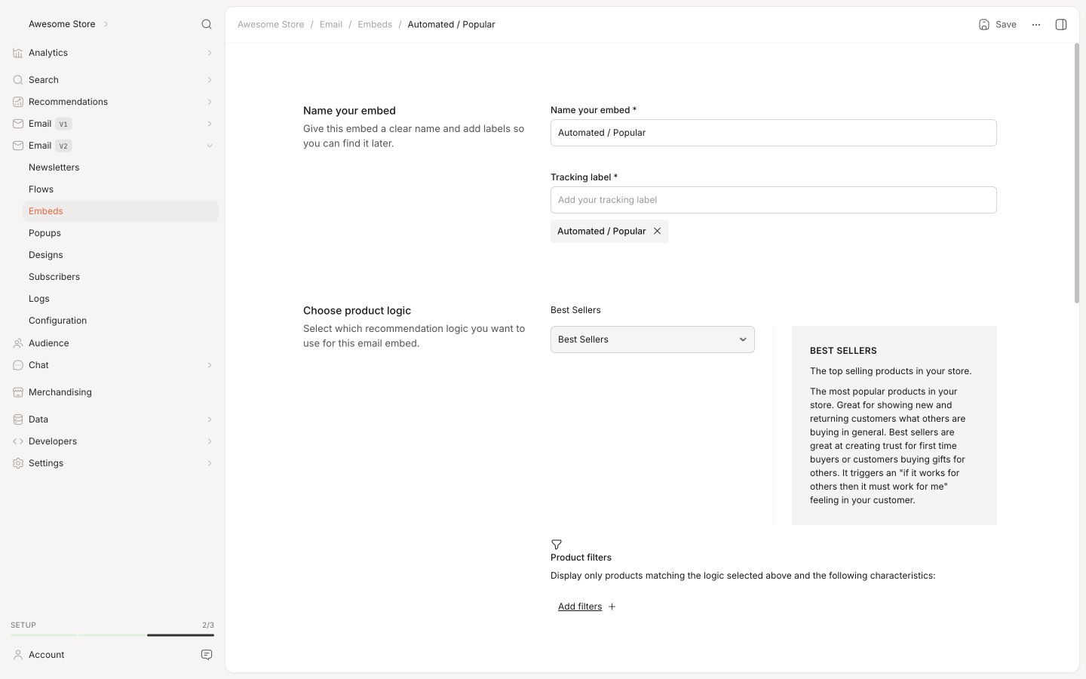This screenshot has width=1086, height=679.
Task: Expand the Settings section chevron
Action: [x=210, y=463]
